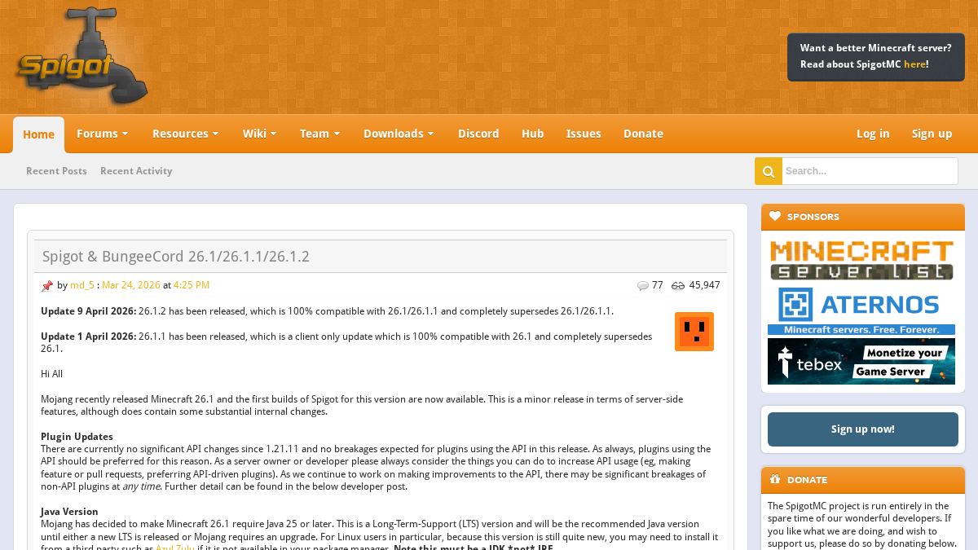Click Sign up in navigation bar

(932, 134)
